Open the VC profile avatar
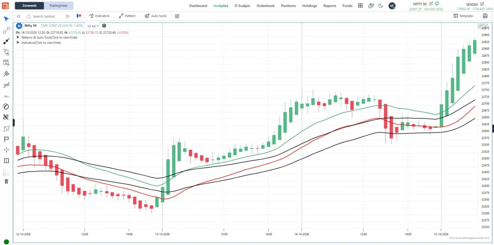The width and height of the screenshot is (494, 245). pyautogui.click(x=392, y=6)
